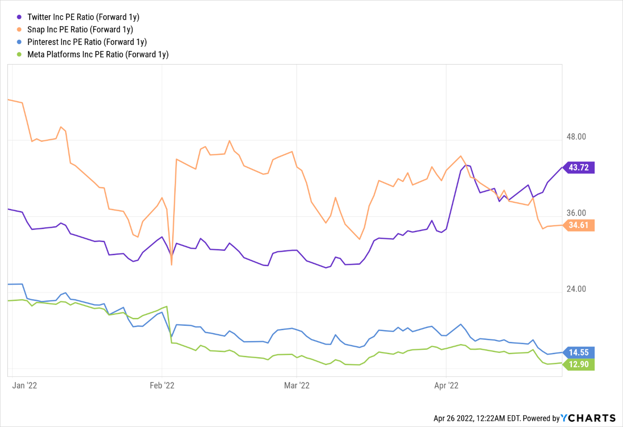The width and height of the screenshot is (623, 427).
Task: Click the blue Pinterest legend dot
Action: 19,42
